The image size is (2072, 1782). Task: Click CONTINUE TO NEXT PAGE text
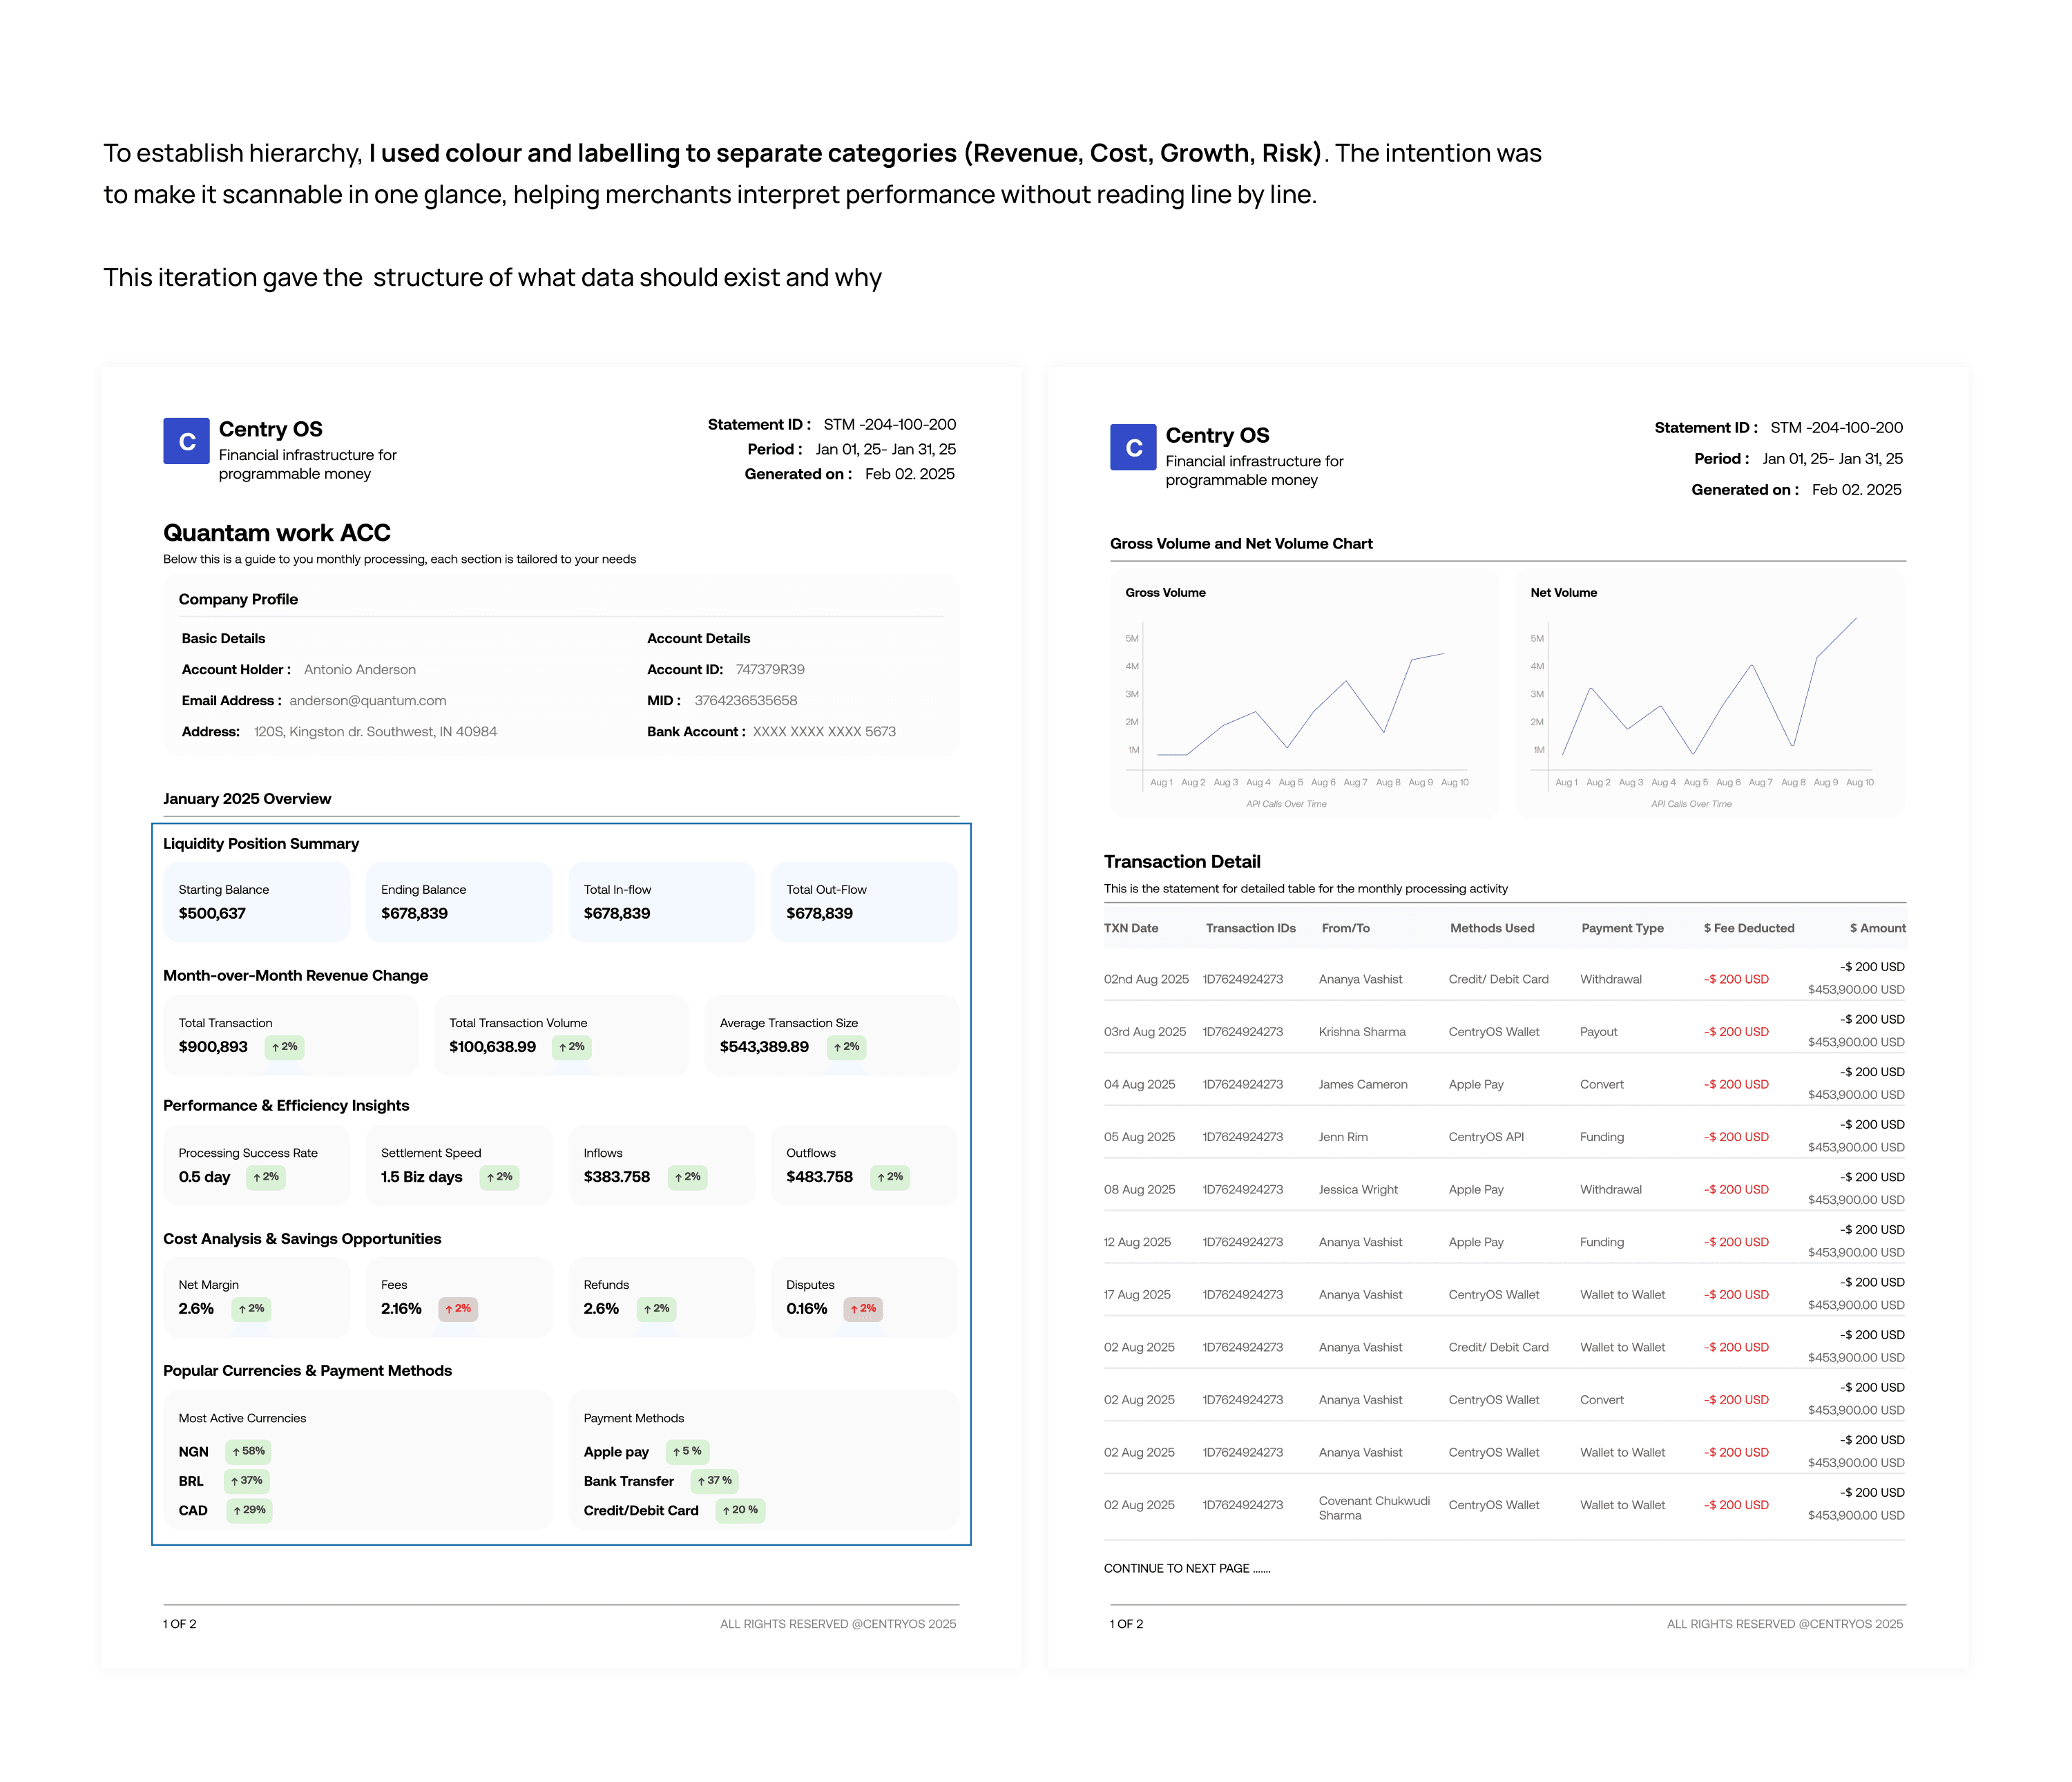(x=1186, y=1568)
